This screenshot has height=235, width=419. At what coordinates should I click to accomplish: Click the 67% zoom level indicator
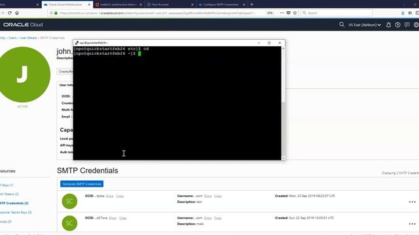[270, 13]
